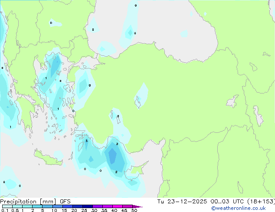Click the above-50 mm arrow tip of legend
The height and width of the screenshot is (212, 275).
pyautogui.click(x=137, y=206)
